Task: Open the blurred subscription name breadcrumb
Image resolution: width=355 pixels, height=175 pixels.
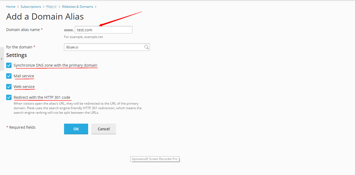Action: (51, 7)
